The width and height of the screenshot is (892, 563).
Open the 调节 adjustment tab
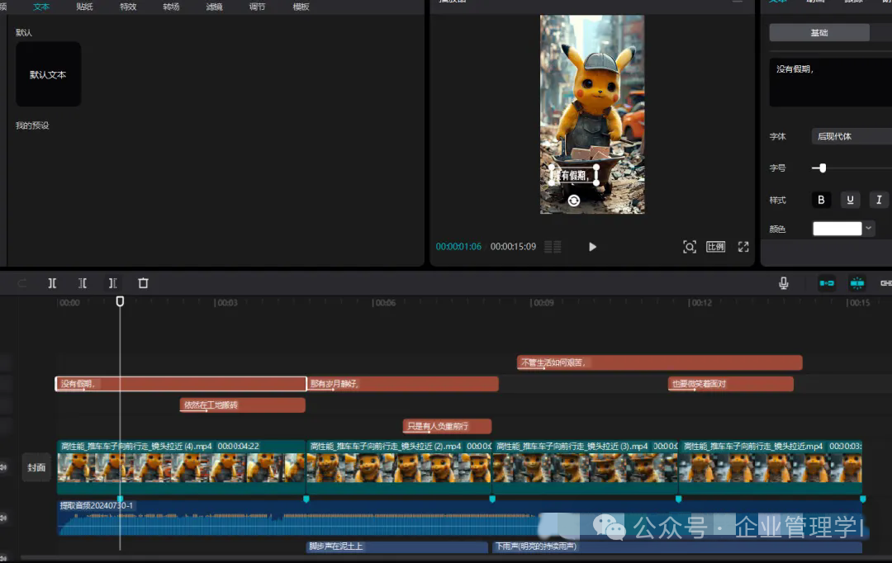(257, 7)
